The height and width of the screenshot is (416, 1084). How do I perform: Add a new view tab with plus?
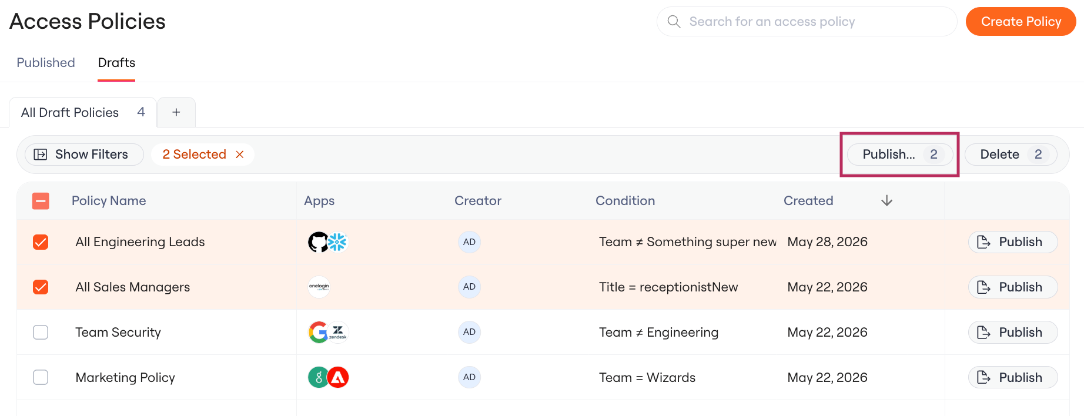176,112
